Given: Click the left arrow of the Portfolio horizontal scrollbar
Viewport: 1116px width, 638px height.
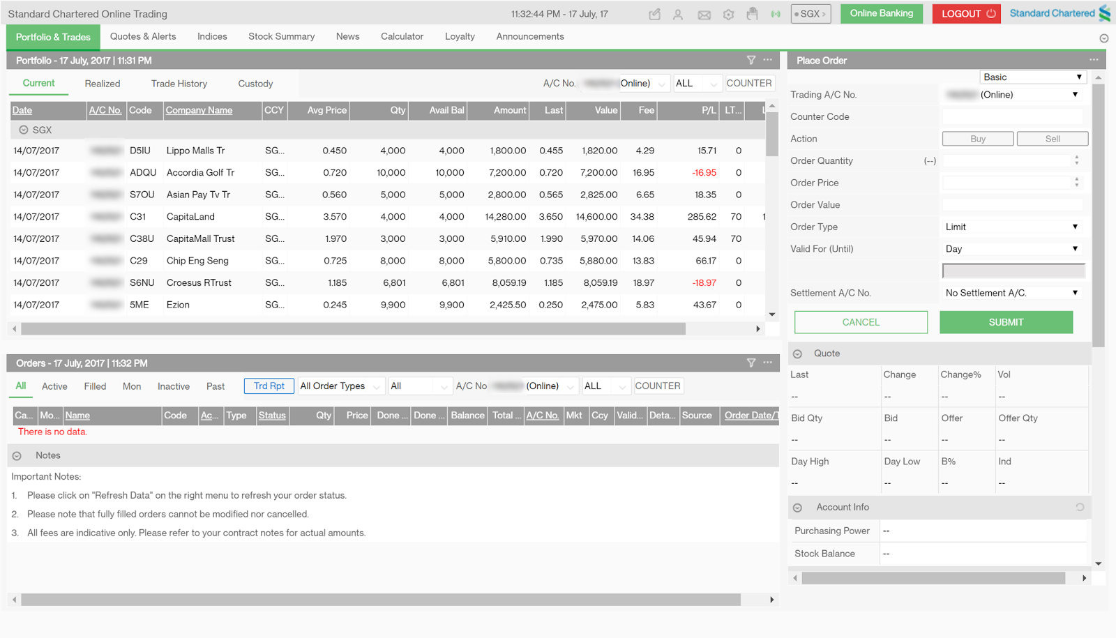Looking at the screenshot, I should click(14, 328).
